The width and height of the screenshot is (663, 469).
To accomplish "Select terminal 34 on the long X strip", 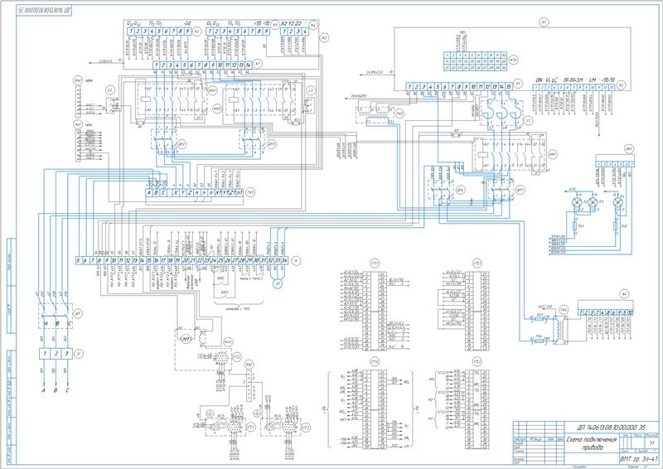I will click(284, 260).
